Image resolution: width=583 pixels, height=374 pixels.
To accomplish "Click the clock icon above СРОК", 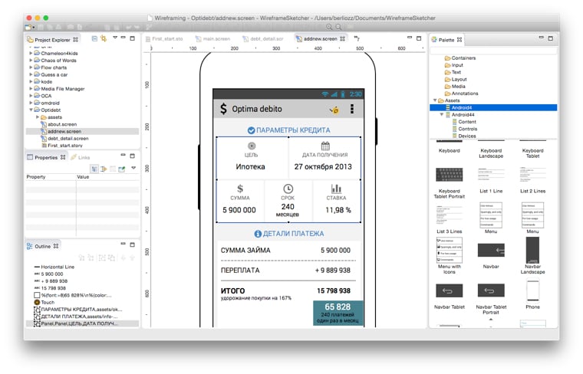I will pyautogui.click(x=288, y=188).
